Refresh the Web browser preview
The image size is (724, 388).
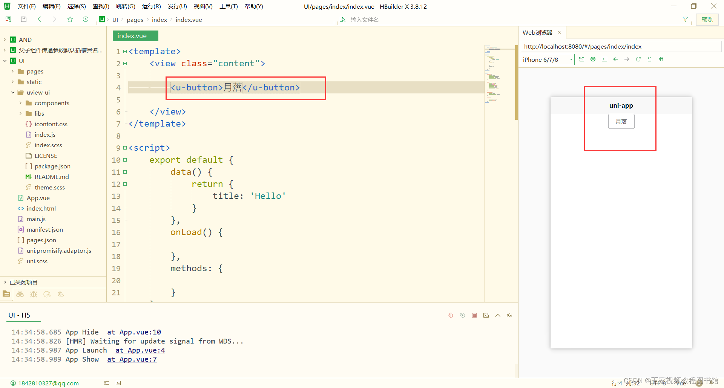638,59
